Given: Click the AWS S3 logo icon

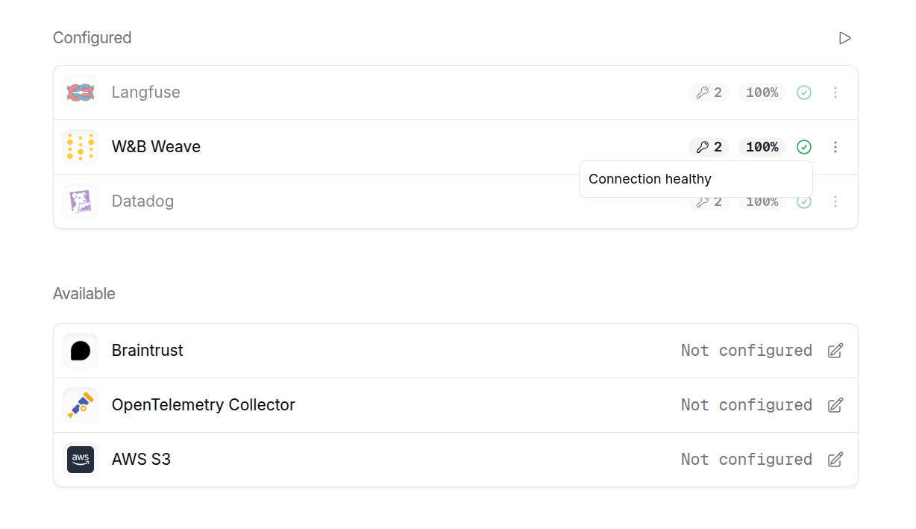Looking at the screenshot, I should pos(81,460).
